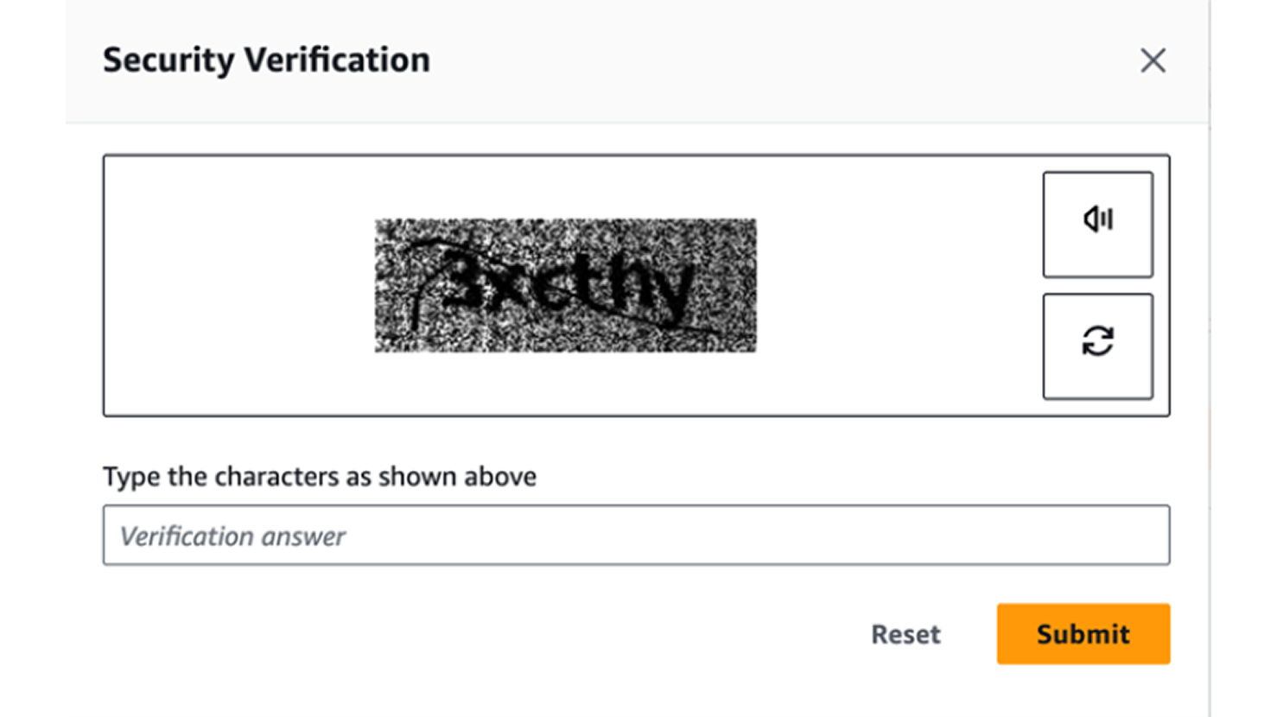Click the noisy captcha picture
Viewport: 1277px width, 717px height.
click(x=565, y=285)
